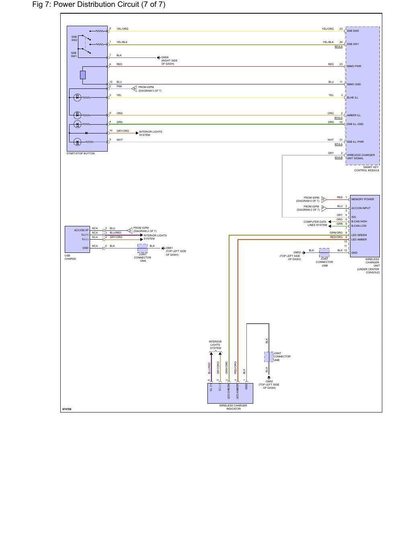Click the S triangle connector beside USB Charge wires
The height and width of the screenshot is (550, 406).
click(129, 230)
